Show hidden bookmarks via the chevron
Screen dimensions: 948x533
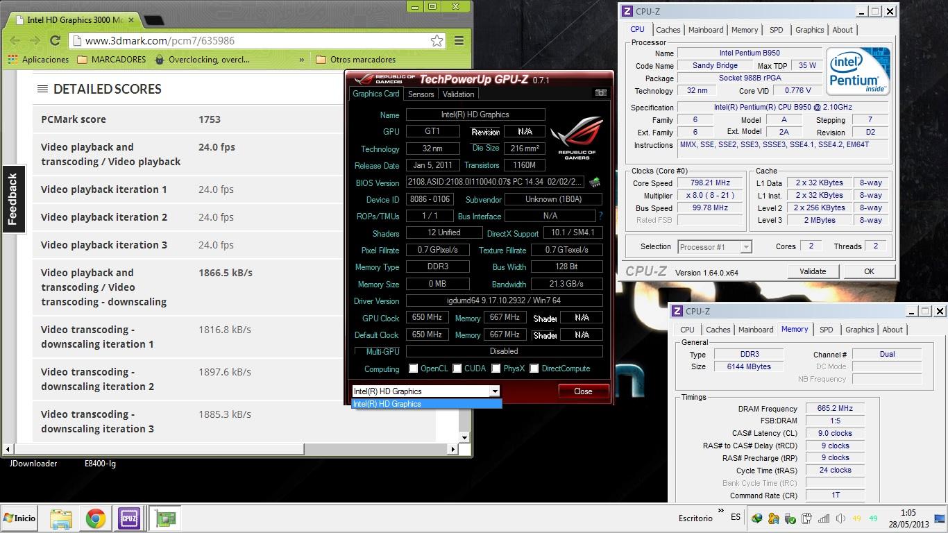(302, 60)
